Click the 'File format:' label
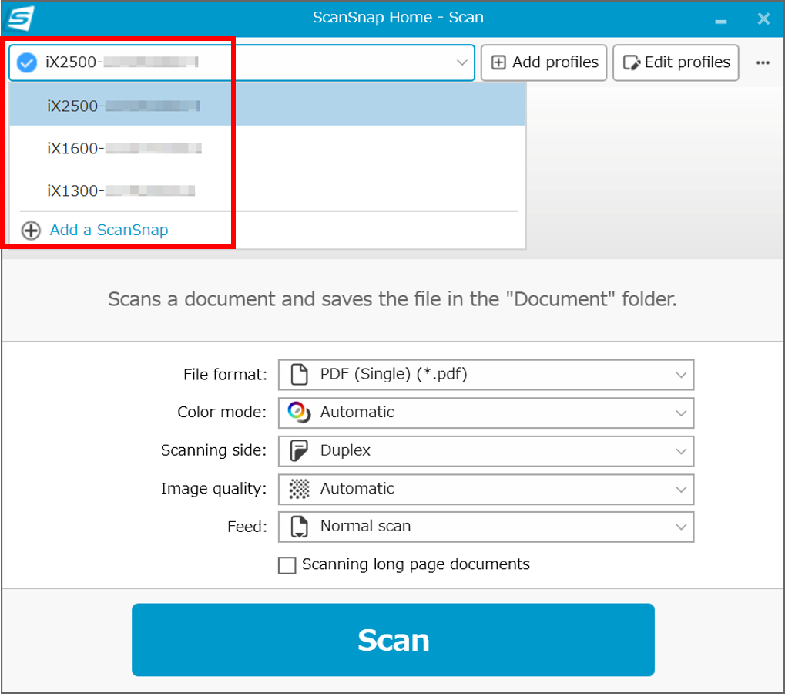 [x=225, y=375]
